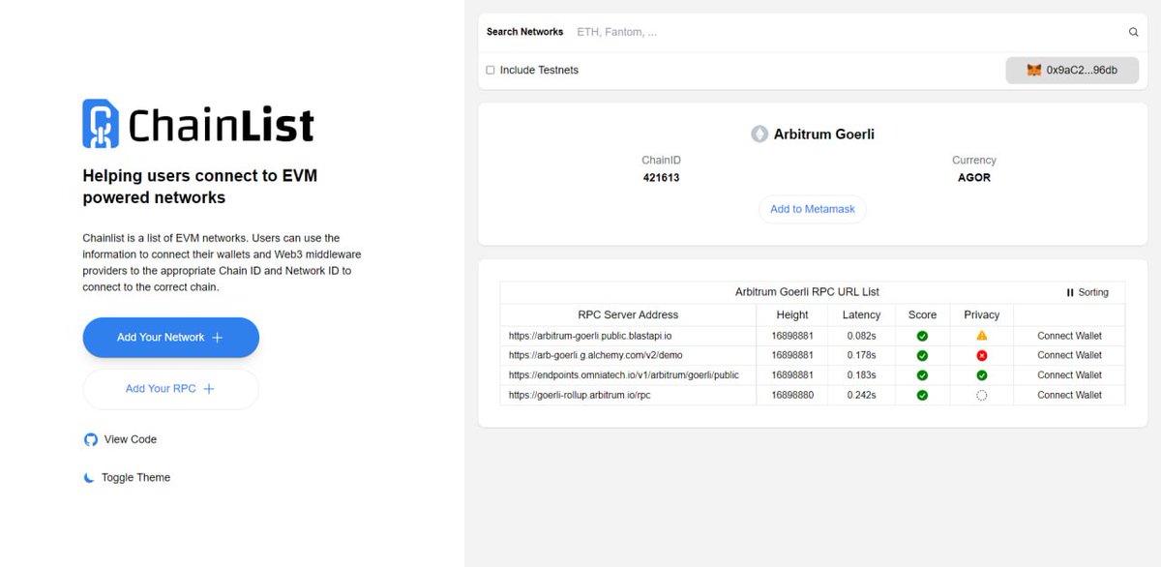The height and width of the screenshot is (567, 1161).
Task: Click green score check for blastapi row
Action: click(x=922, y=336)
